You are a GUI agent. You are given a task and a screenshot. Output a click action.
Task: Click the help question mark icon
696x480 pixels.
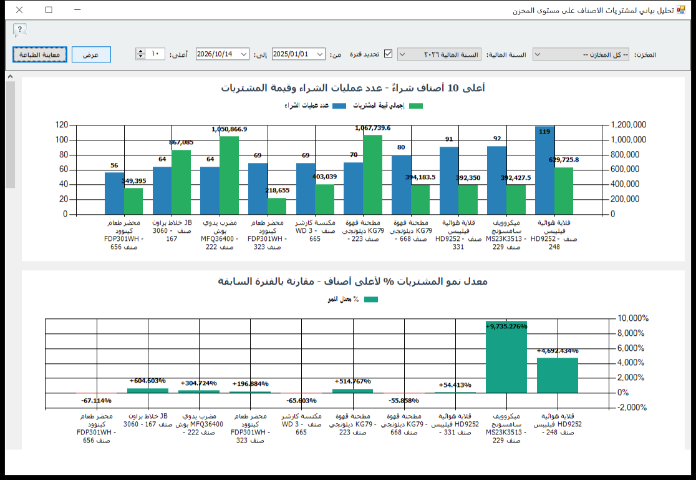[19, 30]
